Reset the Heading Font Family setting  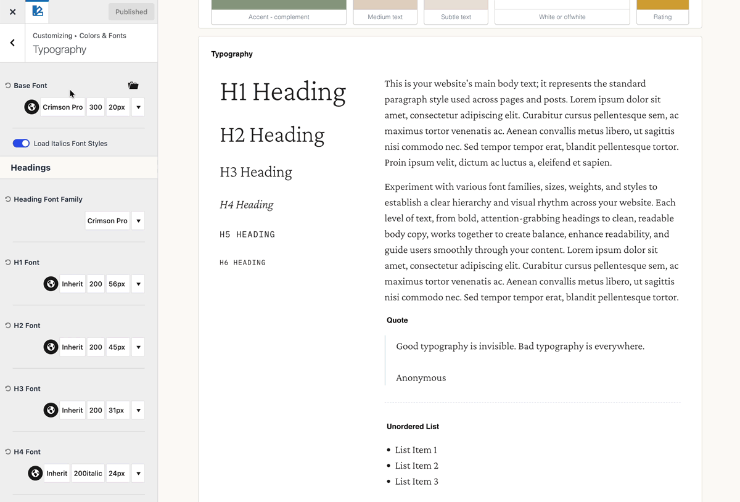coord(8,199)
